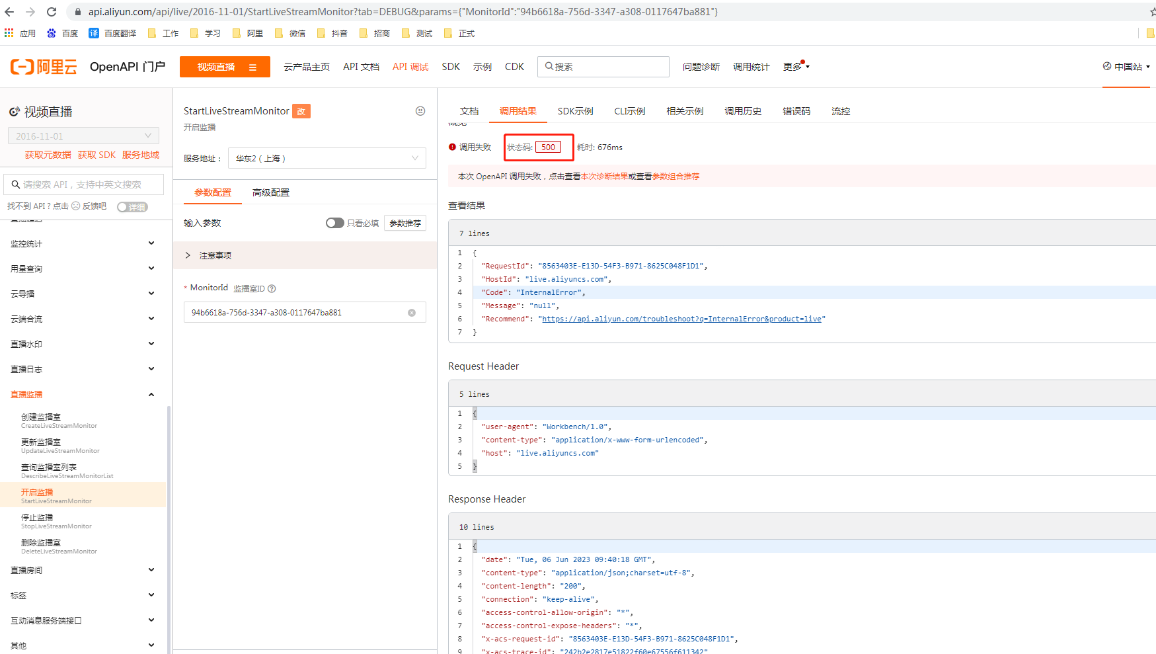
Task: Switch to the 调用历史 tab
Action: 743,111
